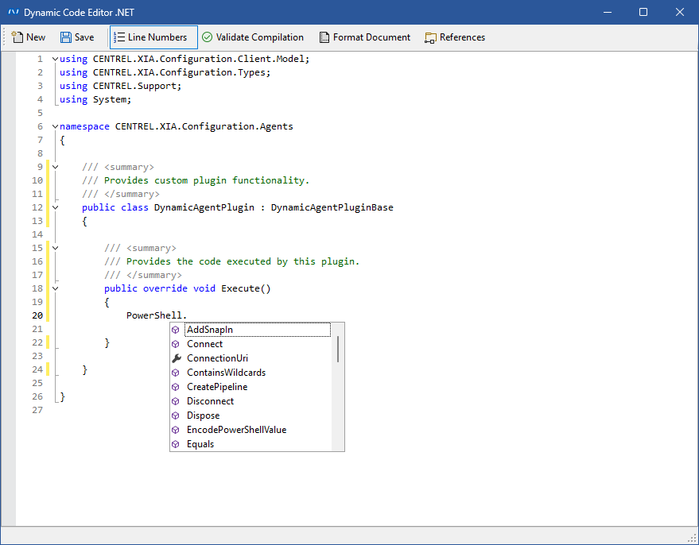Select the ConnectionUri wrench property icon
The image size is (699, 545).
[x=177, y=358]
